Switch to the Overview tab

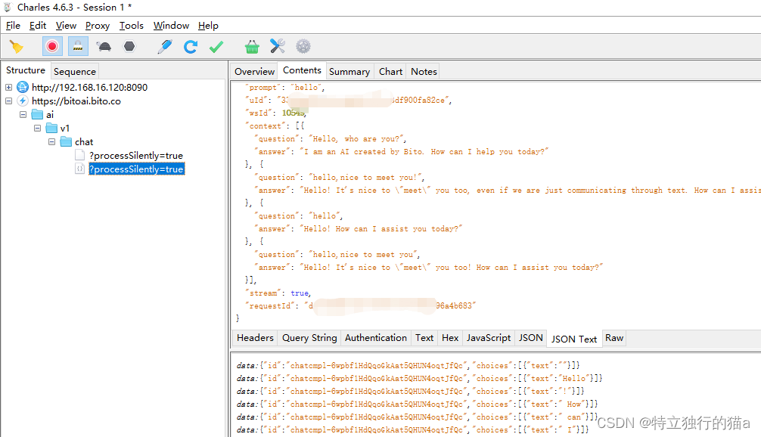click(x=254, y=71)
